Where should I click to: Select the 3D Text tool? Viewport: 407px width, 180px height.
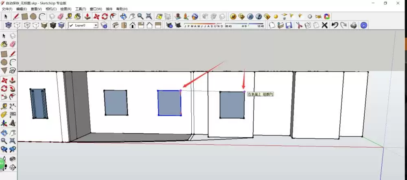(13, 123)
